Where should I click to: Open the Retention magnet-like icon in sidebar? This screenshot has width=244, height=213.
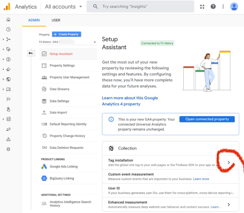(x=9, y=69)
